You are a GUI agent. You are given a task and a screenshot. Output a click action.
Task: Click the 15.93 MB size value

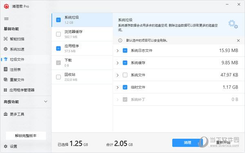(x=229, y=51)
